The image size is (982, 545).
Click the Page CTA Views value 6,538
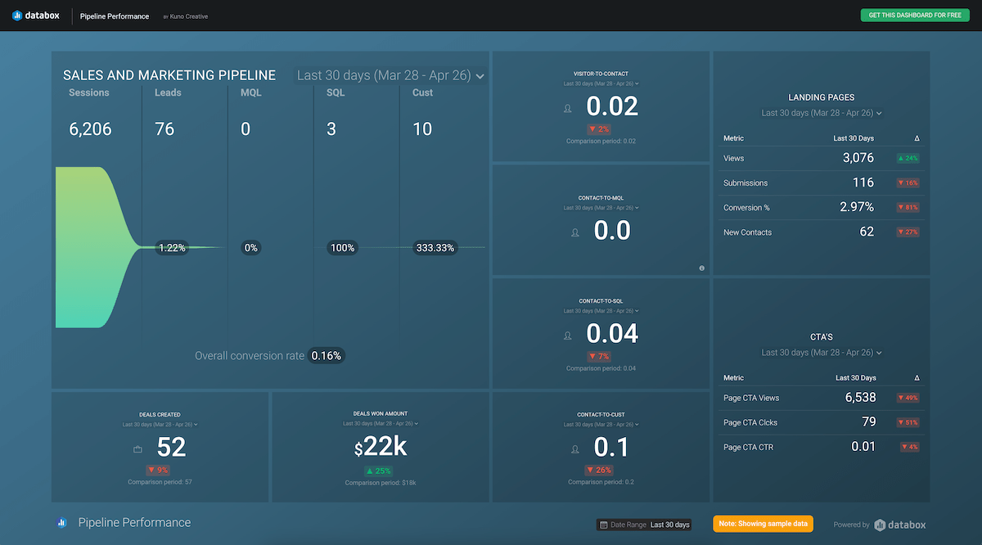tap(860, 398)
